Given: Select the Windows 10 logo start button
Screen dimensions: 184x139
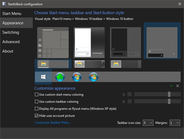Looking at the screenshot, I should tap(43, 77).
